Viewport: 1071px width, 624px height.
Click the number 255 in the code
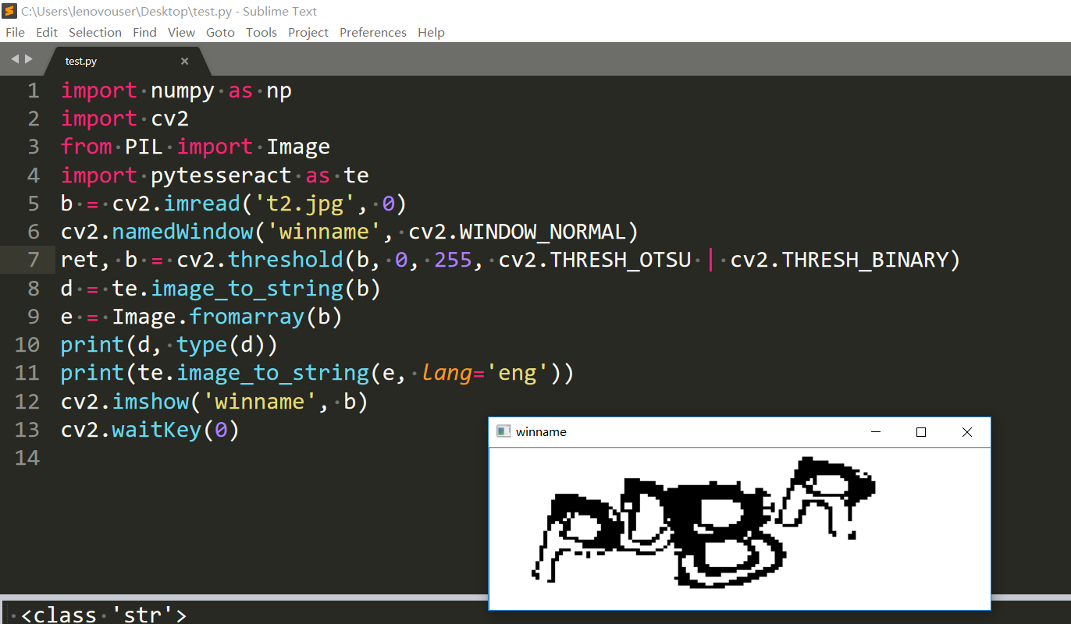point(454,260)
